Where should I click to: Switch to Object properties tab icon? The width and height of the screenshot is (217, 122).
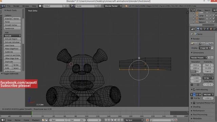coord(211,29)
